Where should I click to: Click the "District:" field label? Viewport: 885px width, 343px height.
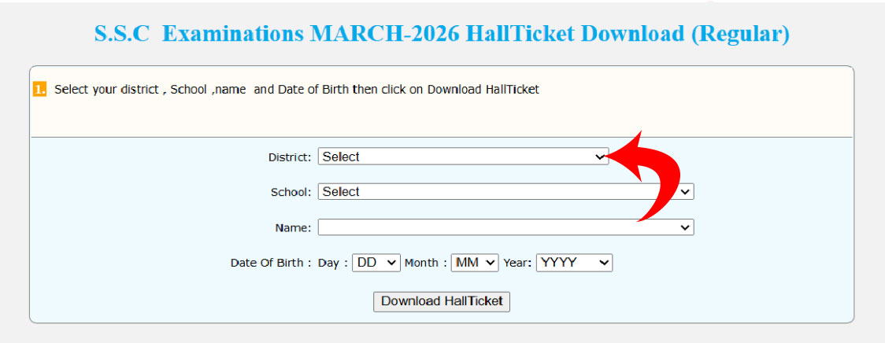pos(290,157)
